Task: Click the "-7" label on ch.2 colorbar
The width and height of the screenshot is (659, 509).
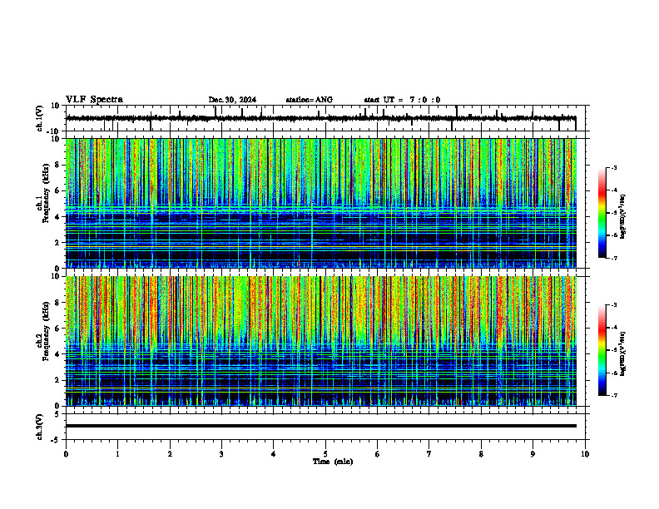Action: 613,396
